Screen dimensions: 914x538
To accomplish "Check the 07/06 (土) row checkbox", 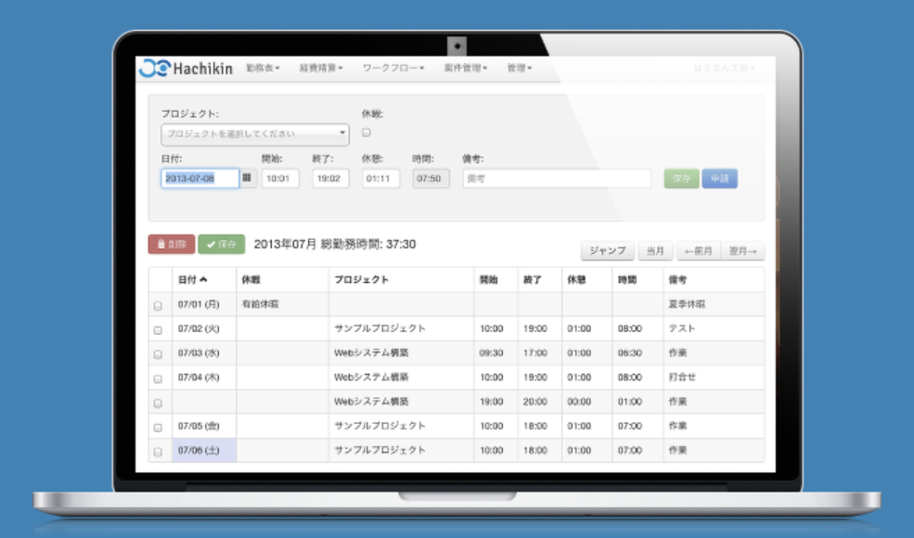I will (158, 452).
